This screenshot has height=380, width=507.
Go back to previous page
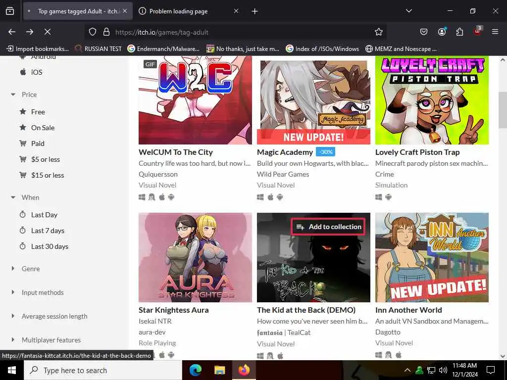(x=12, y=32)
